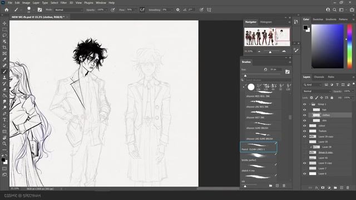The width and height of the screenshot is (356, 200).
Task: Select the Eyedropper tool
Action: pyautogui.click(x=4, y=59)
